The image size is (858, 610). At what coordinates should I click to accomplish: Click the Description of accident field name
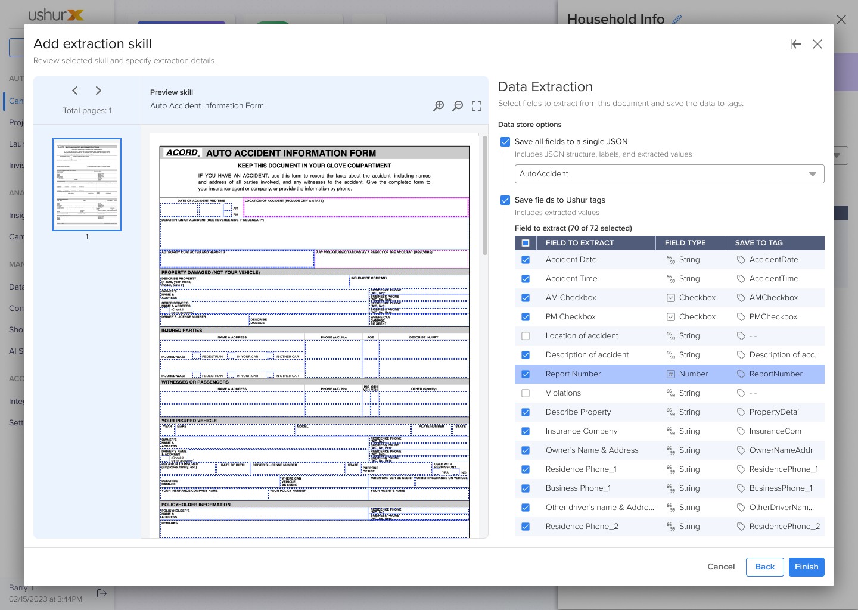[x=587, y=355]
